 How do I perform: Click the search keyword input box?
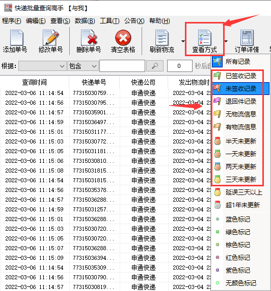(x=122, y=66)
